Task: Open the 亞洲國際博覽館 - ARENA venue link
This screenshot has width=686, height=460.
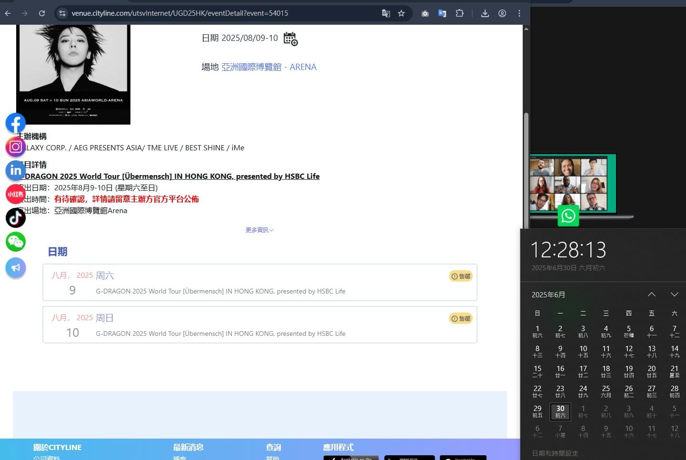Action: tap(269, 67)
